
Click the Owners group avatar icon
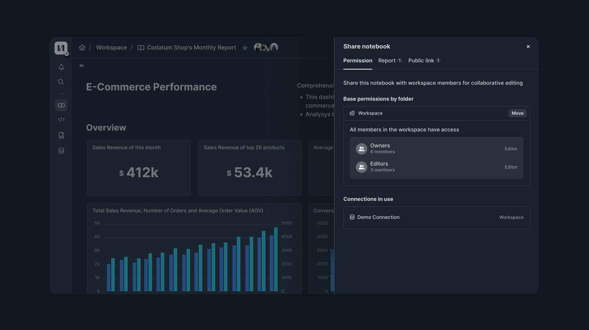362,148
